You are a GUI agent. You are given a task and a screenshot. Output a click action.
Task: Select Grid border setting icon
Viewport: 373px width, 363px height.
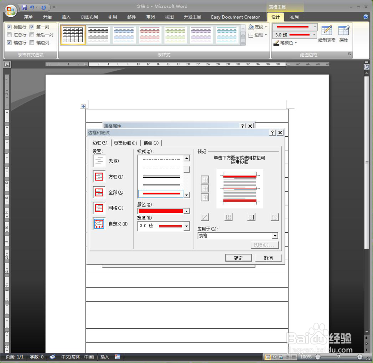pyautogui.click(x=99, y=208)
